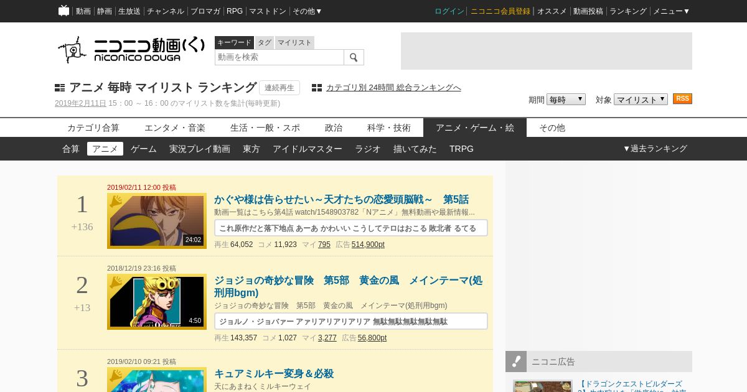Click the grid icon beside category ranking link
Viewport: 747px width, 392px height.
pyautogui.click(x=317, y=88)
